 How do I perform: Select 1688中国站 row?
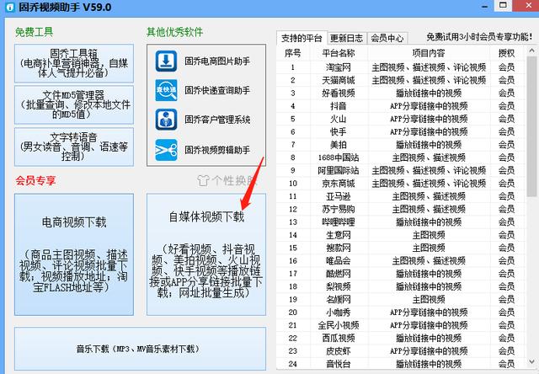click(401, 158)
